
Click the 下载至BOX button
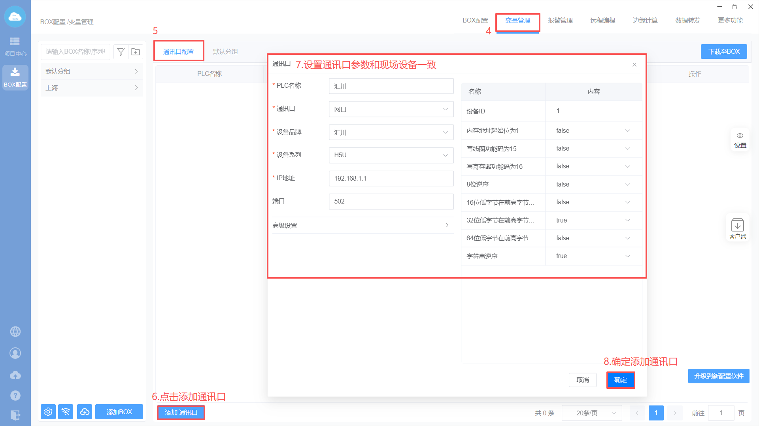click(723, 52)
